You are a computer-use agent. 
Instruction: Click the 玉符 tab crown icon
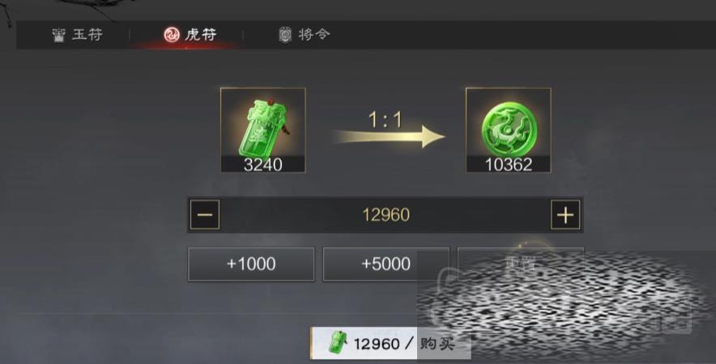coord(58,35)
